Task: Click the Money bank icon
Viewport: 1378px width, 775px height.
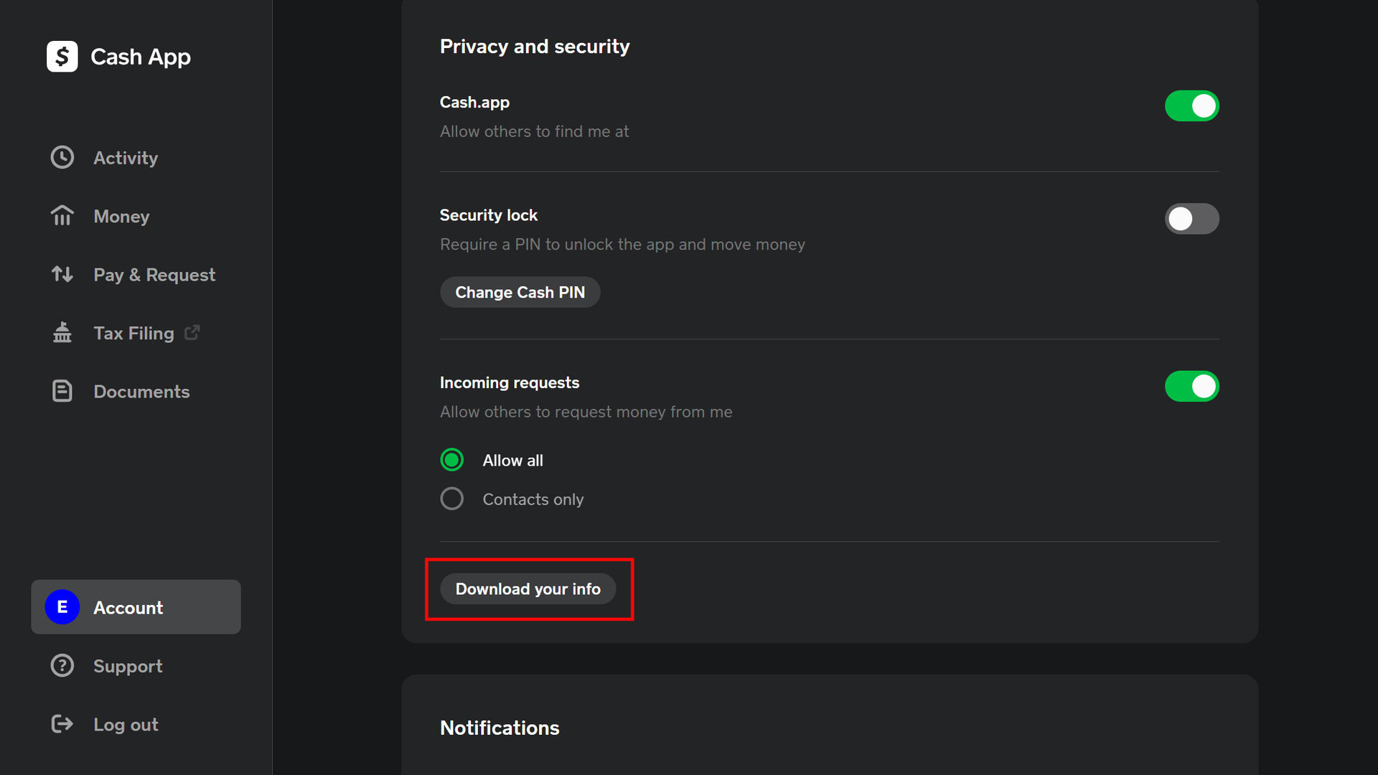Action: pos(62,215)
